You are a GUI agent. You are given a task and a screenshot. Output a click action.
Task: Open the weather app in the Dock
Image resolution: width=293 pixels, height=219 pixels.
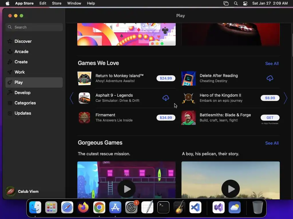(x=235, y=207)
